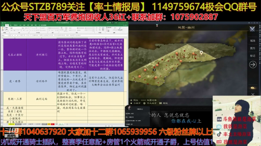Click the account avatar in Excel title bar
This screenshot has width=261, height=146.
click(112, 23)
